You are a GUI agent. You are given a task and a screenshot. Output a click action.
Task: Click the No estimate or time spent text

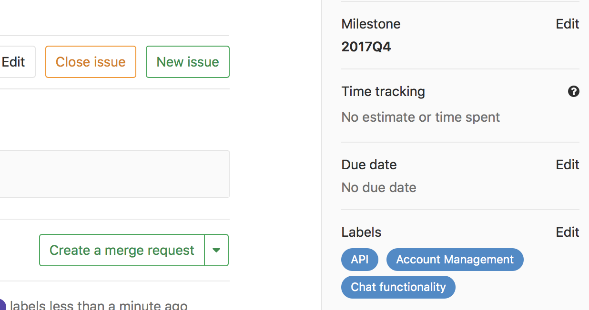pyautogui.click(x=420, y=117)
